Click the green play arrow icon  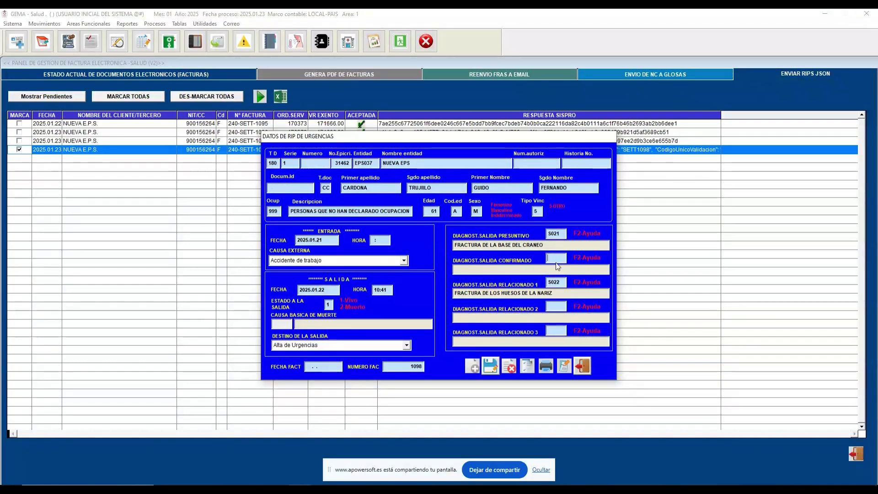tap(260, 97)
